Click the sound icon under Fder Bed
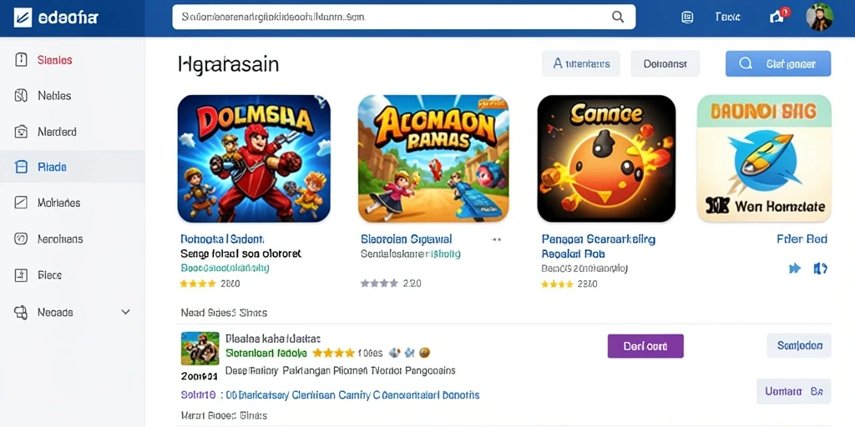Viewport: 855px width, 427px height. pos(820,268)
